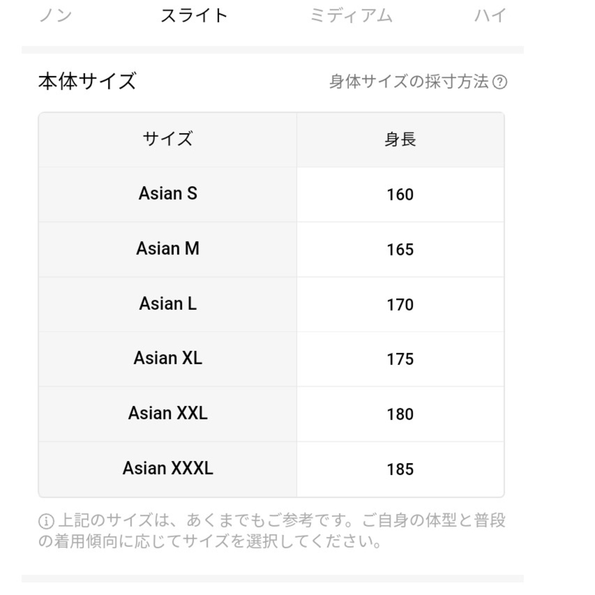Screen dimensions: 595x595
Task: Click the 160 height value
Action: coord(400,194)
